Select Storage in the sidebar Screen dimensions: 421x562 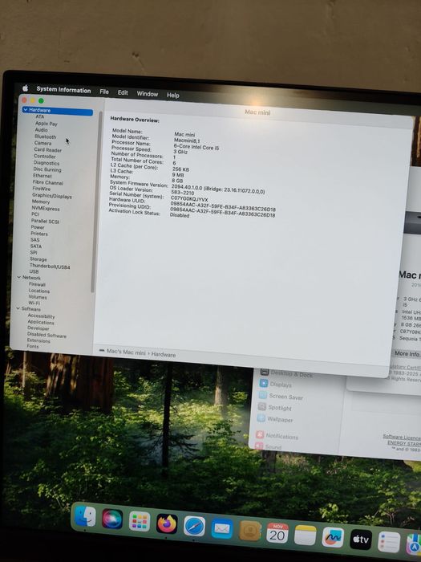click(x=38, y=259)
